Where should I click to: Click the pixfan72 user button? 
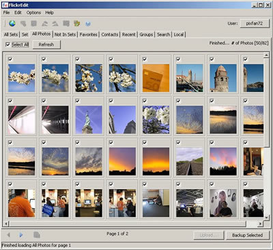point(255,23)
